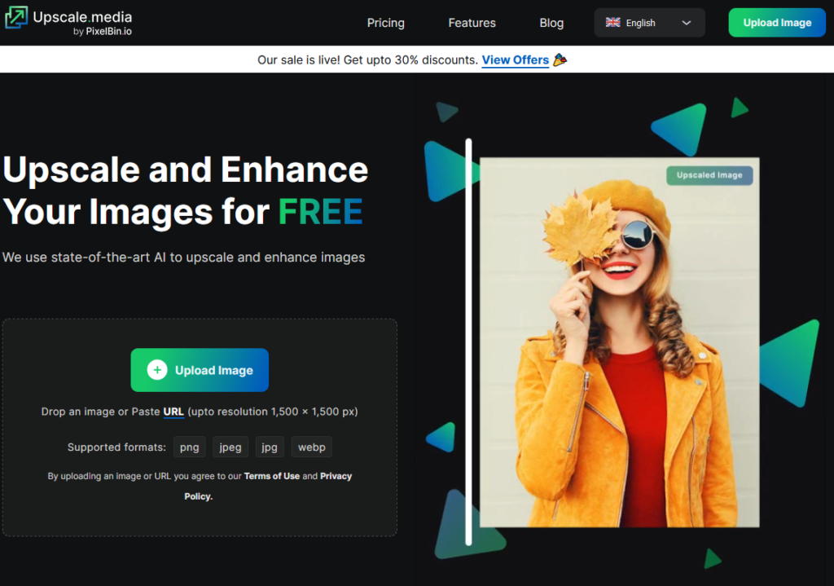
Task: Click the white before/after comparison slider bar
Action: [468, 342]
